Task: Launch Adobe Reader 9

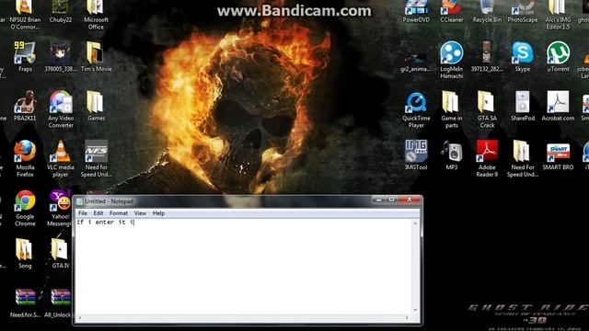Action: point(487,158)
